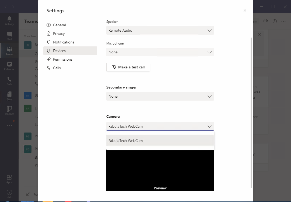Select the Devices settings section

click(70, 51)
